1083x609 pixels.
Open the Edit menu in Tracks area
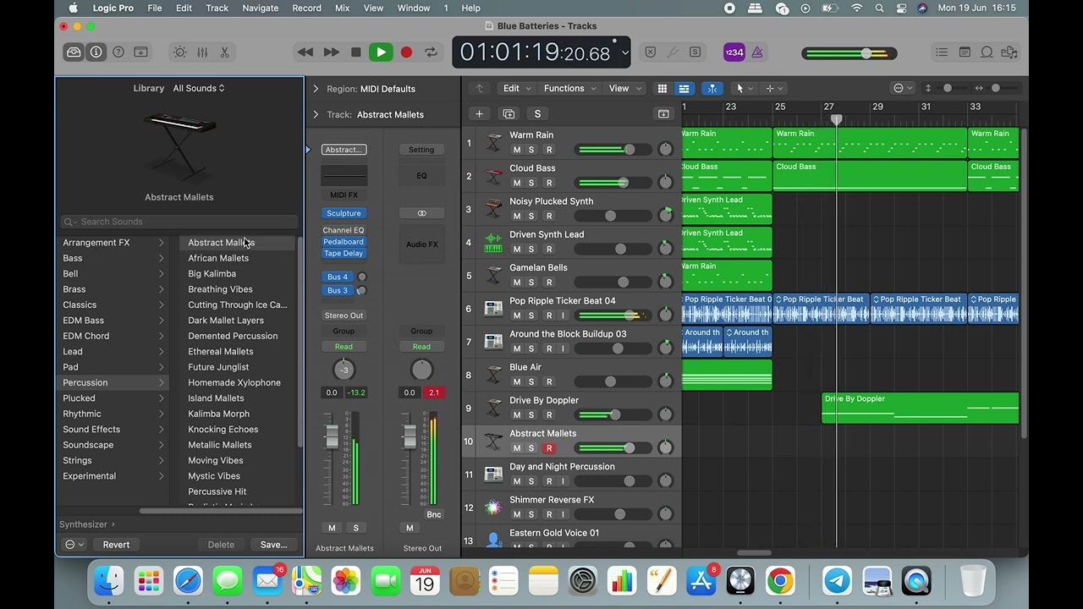tap(516, 88)
